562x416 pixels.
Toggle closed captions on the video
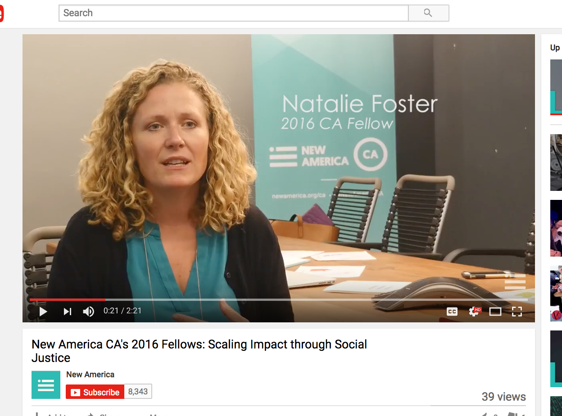click(452, 311)
